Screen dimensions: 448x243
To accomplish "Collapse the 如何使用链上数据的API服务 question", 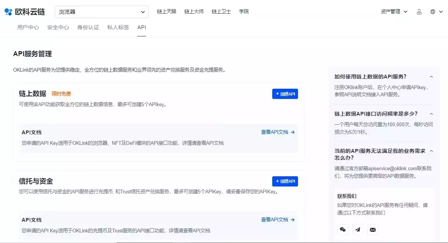I will [431, 77].
